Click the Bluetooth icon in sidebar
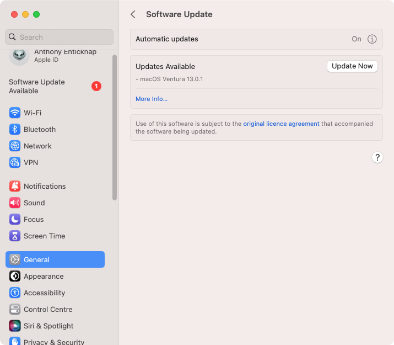Screen dimensions: 394x345 point(15,129)
